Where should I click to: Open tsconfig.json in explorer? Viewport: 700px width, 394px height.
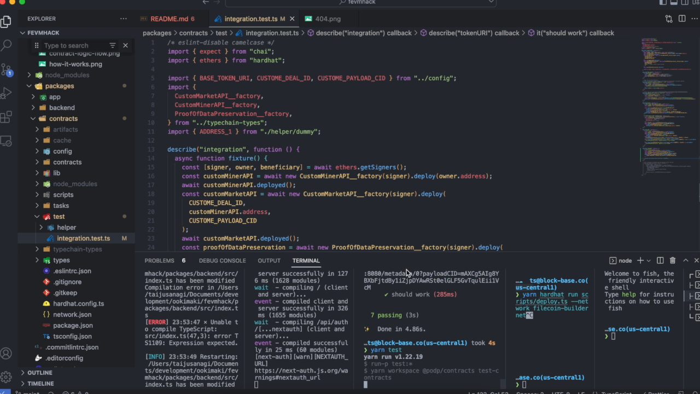[x=76, y=337]
